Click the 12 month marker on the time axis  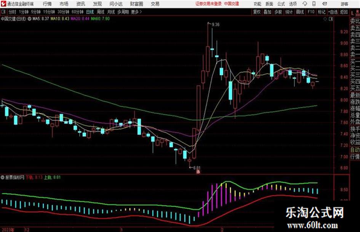(27, 230)
